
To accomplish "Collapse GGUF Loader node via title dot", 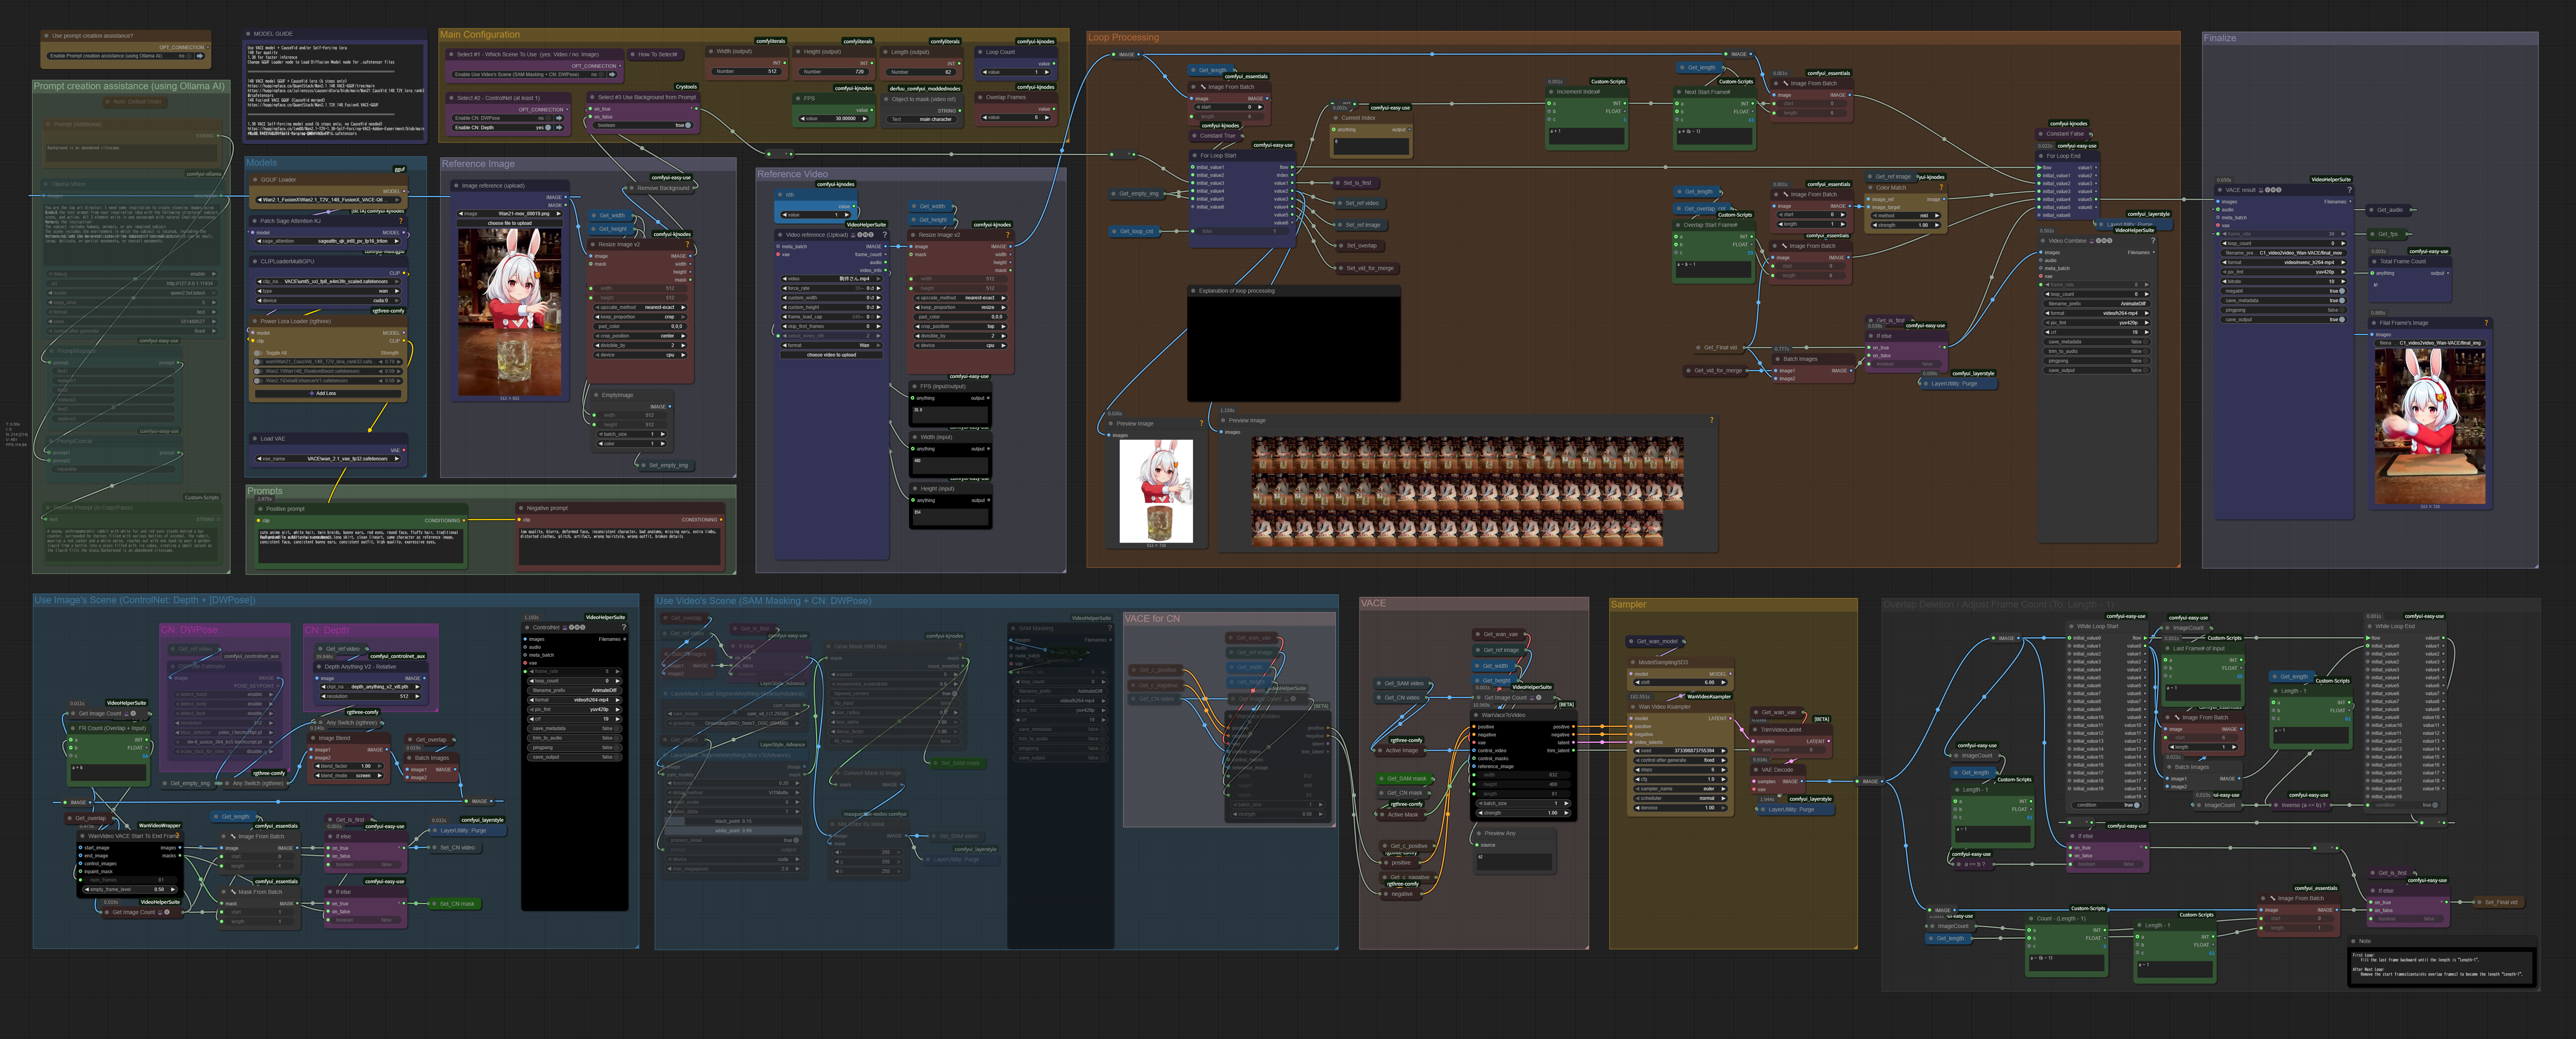I will (x=255, y=180).
